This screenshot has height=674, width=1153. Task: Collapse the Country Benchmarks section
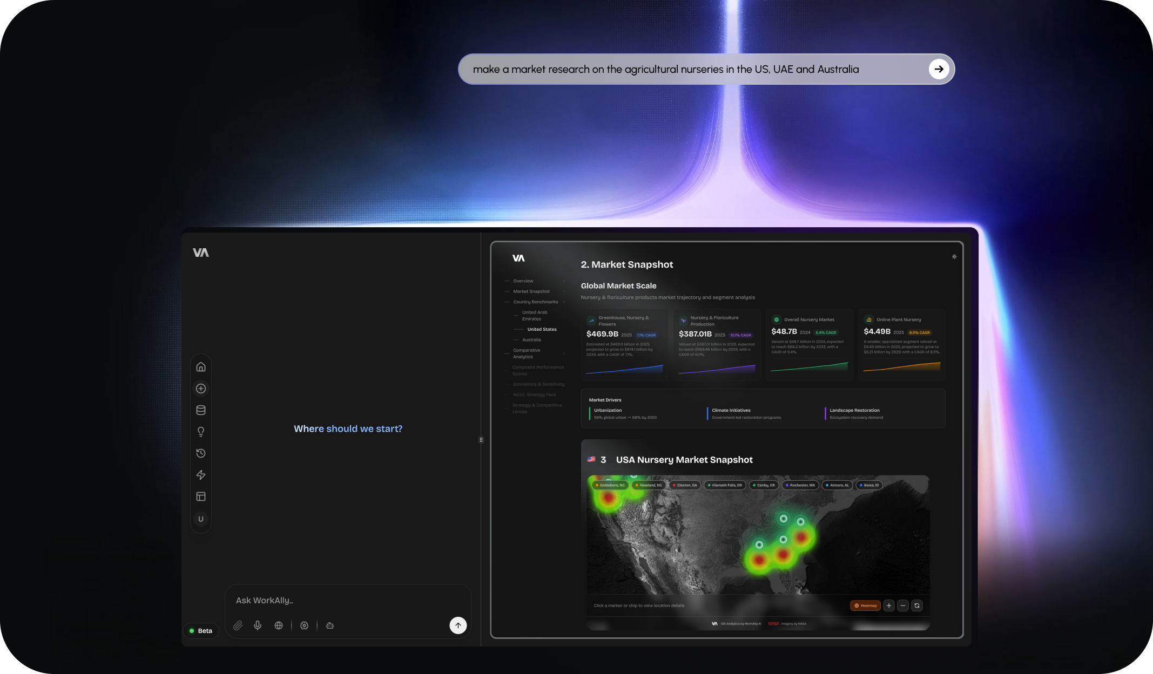point(564,302)
